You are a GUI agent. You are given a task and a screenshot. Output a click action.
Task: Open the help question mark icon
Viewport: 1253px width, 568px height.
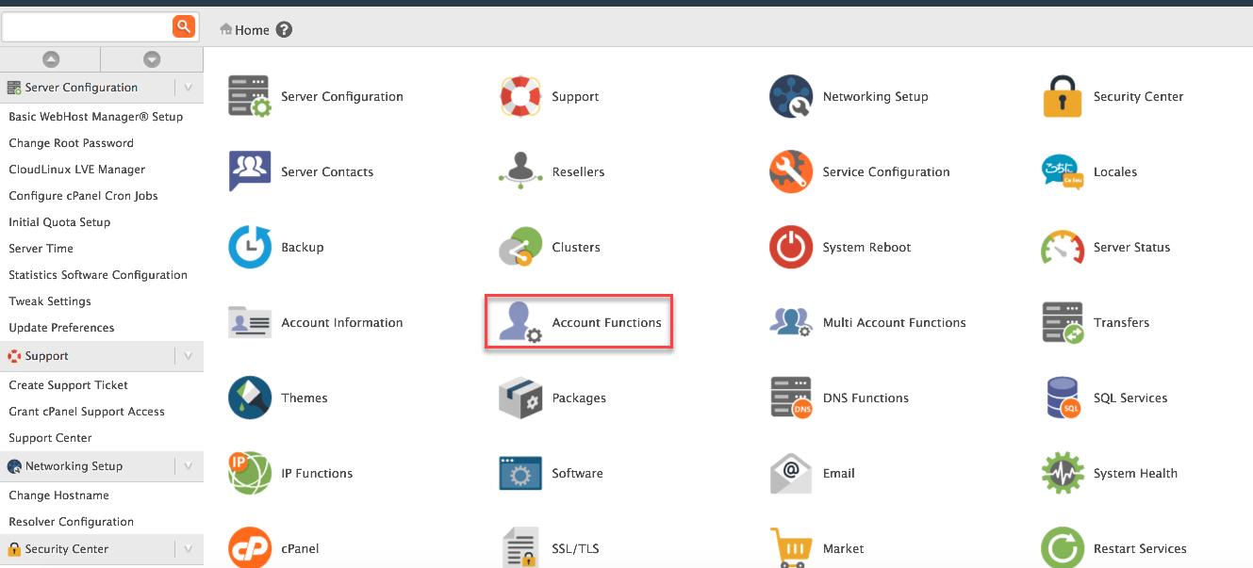(284, 30)
